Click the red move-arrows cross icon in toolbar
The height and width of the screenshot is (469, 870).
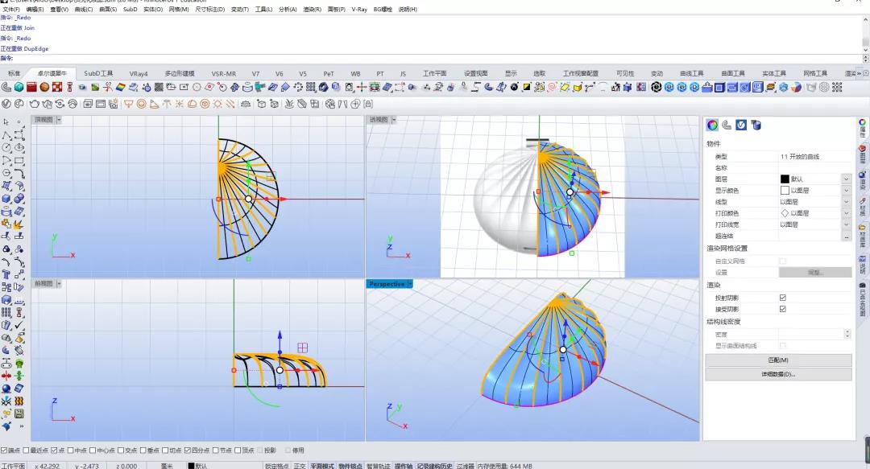[362, 87]
